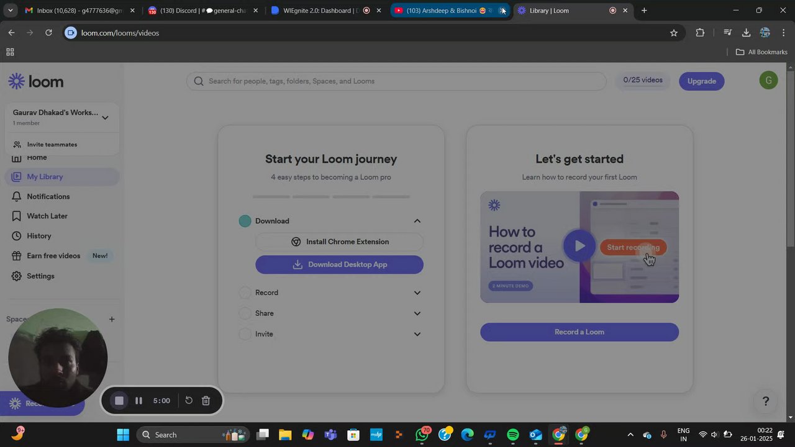Expand the Invite step chevron
The height and width of the screenshot is (447, 795).
[417, 334]
